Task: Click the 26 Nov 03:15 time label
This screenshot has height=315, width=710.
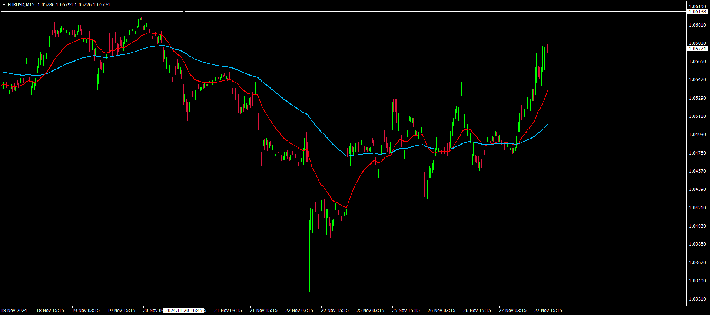Action: tap(441, 311)
